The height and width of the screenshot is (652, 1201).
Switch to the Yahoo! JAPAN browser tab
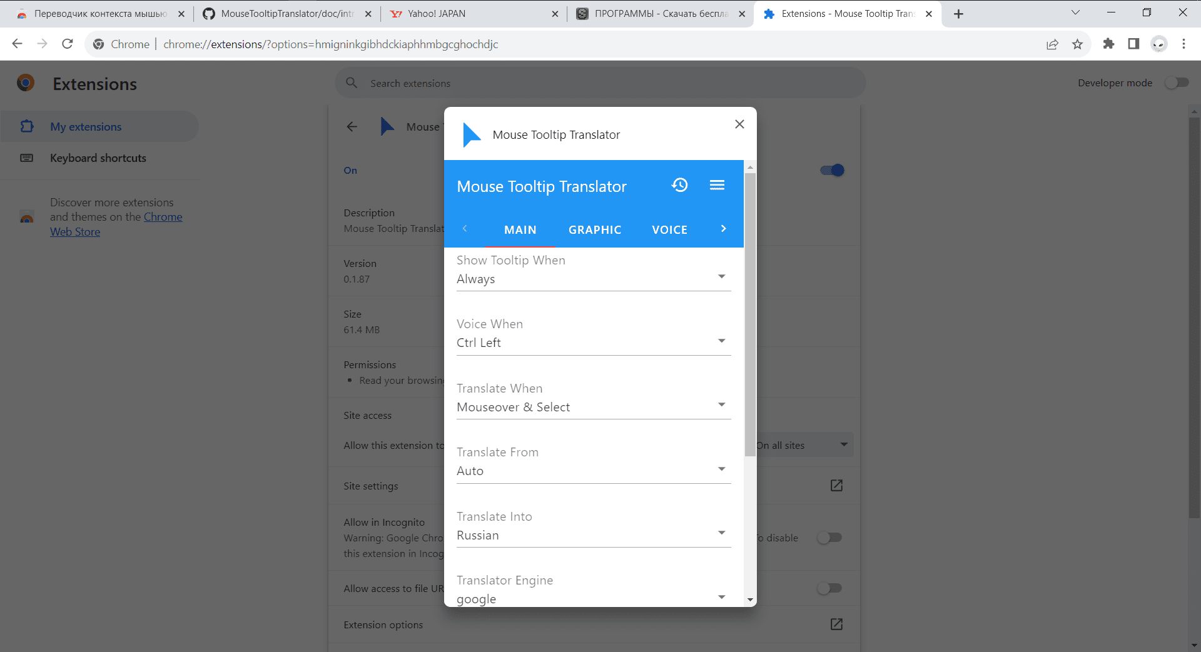tap(474, 14)
